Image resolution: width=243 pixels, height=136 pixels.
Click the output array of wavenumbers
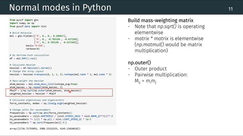(x=45, y=128)
